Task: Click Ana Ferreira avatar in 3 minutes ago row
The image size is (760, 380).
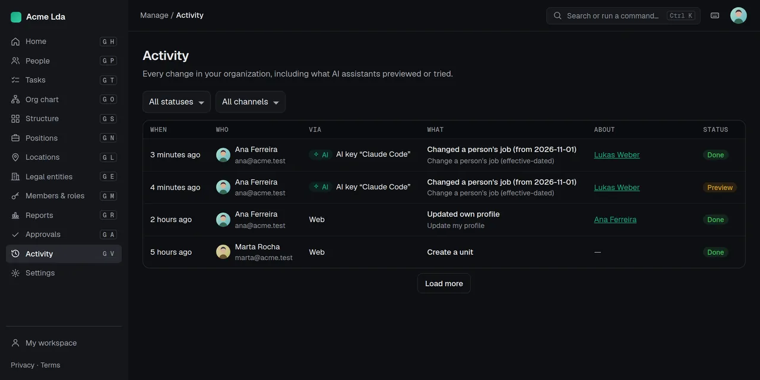Action: 223,155
